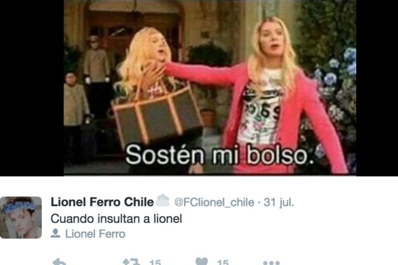Screen dimensions: 398x265
Task: Click the person icon beside Lionel Ferro tag
Action: point(56,234)
